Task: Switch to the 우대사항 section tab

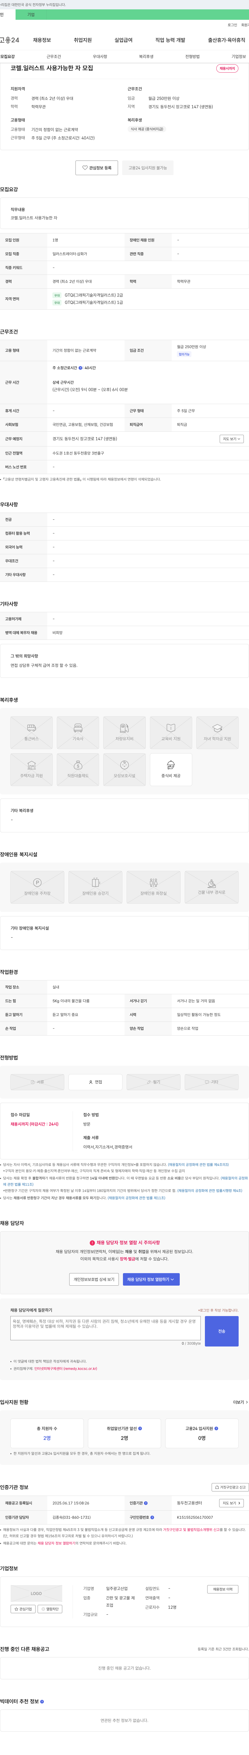Action: pos(100,56)
